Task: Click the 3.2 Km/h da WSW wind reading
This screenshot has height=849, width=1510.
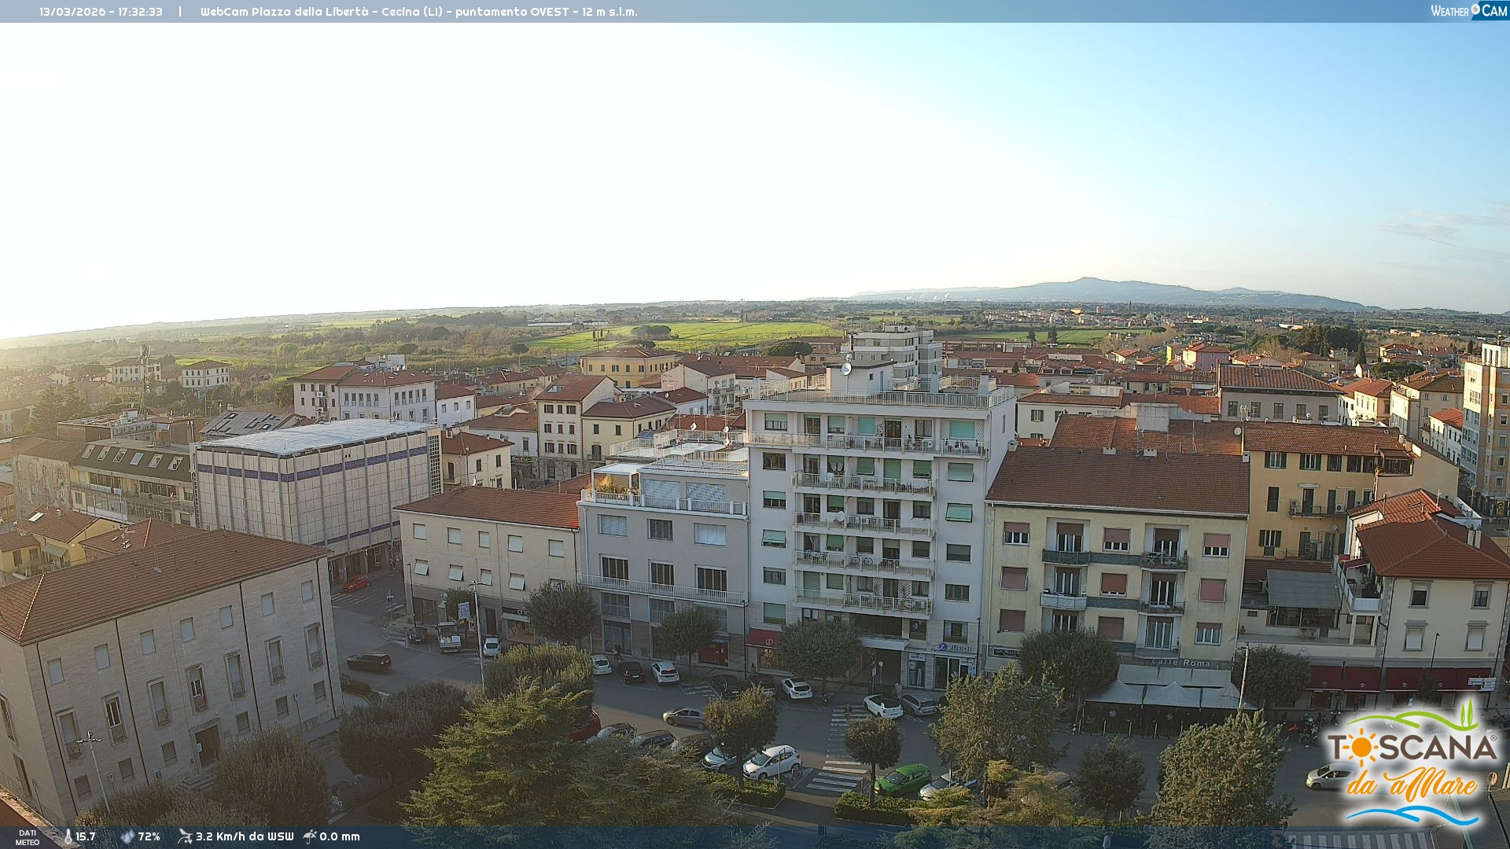Action: [244, 836]
